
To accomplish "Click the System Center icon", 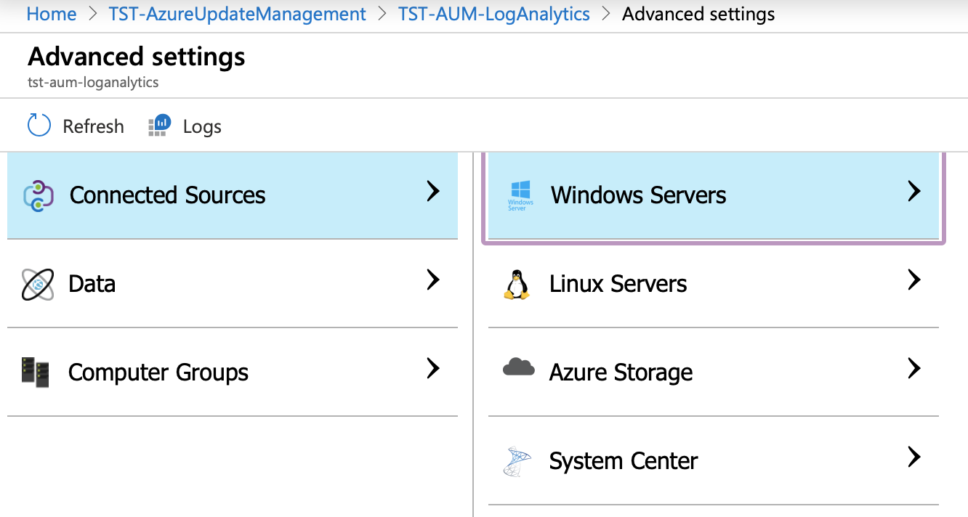I will [517, 461].
